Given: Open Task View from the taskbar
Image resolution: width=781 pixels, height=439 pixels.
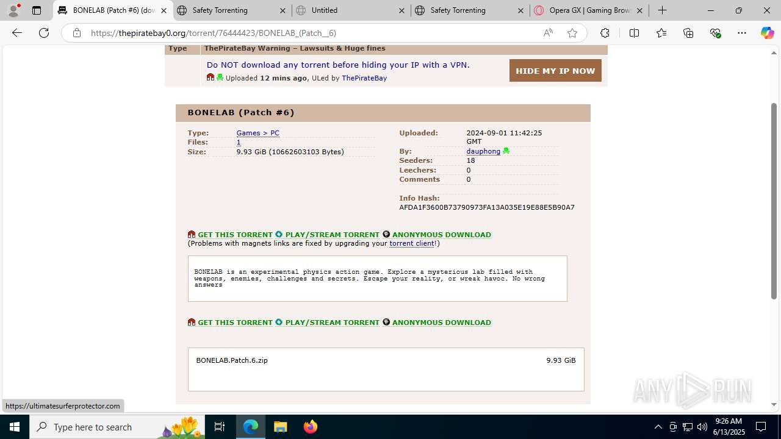Looking at the screenshot, I should point(220,427).
